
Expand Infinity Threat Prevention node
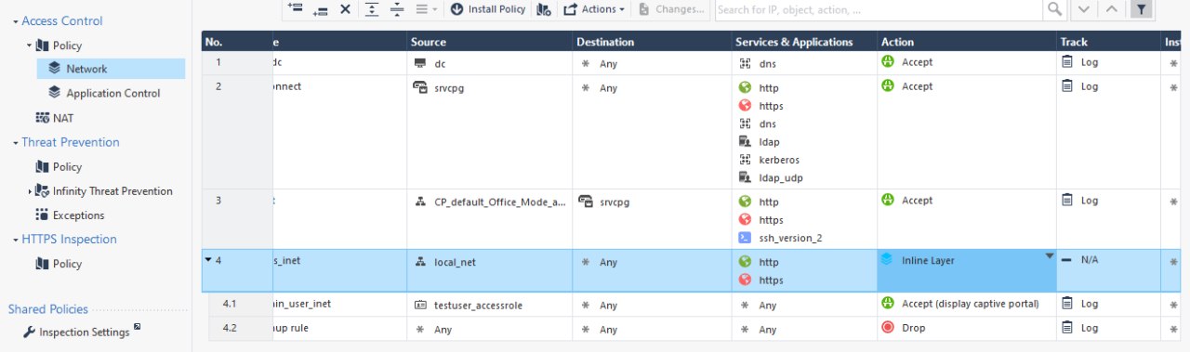click(x=30, y=191)
